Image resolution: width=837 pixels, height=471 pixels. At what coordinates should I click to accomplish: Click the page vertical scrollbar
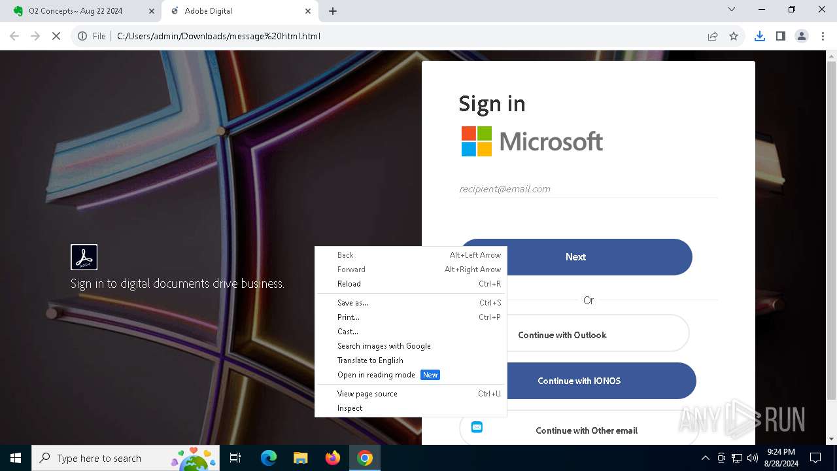coord(831,230)
